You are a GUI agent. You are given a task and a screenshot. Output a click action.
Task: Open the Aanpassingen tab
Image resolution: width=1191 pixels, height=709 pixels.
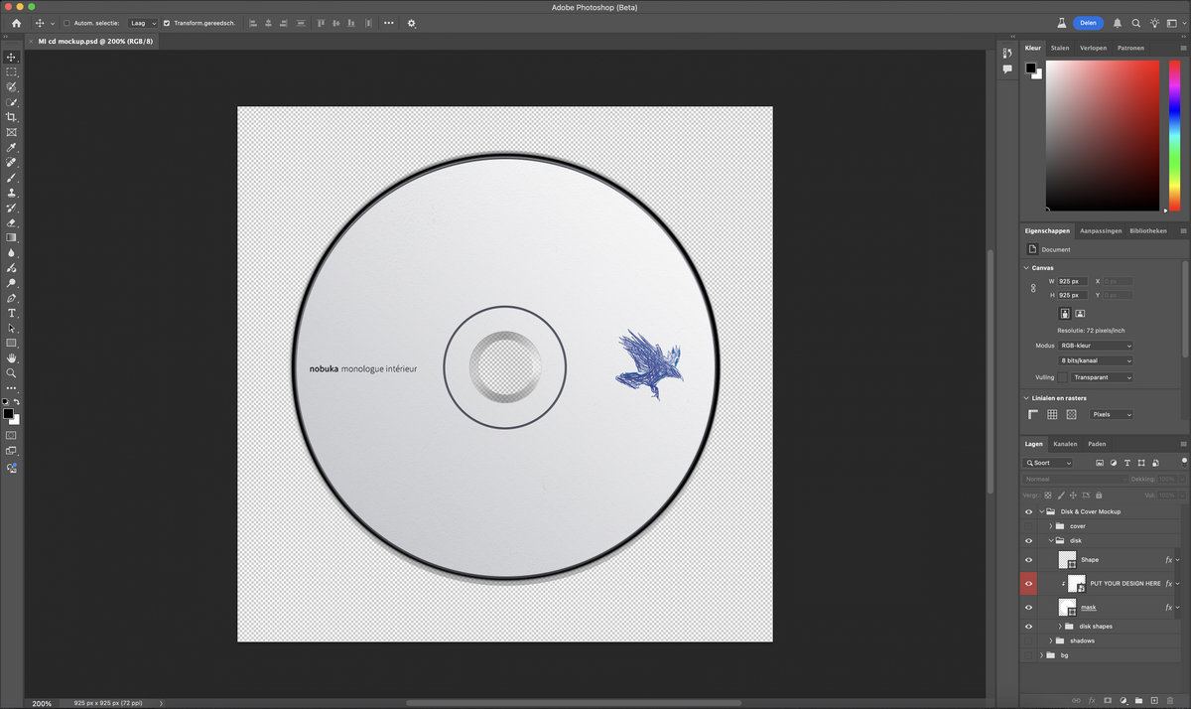coord(1101,230)
